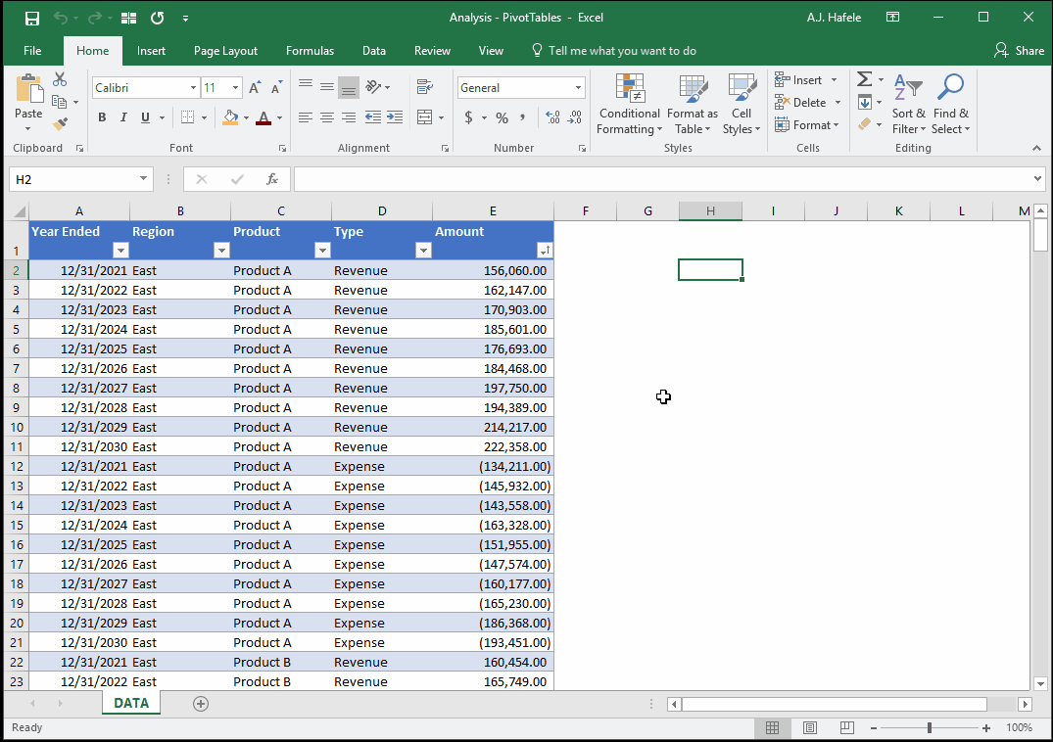
Task: Click the Fill down arrow icon
Action: pyautogui.click(x=865, y=103)
